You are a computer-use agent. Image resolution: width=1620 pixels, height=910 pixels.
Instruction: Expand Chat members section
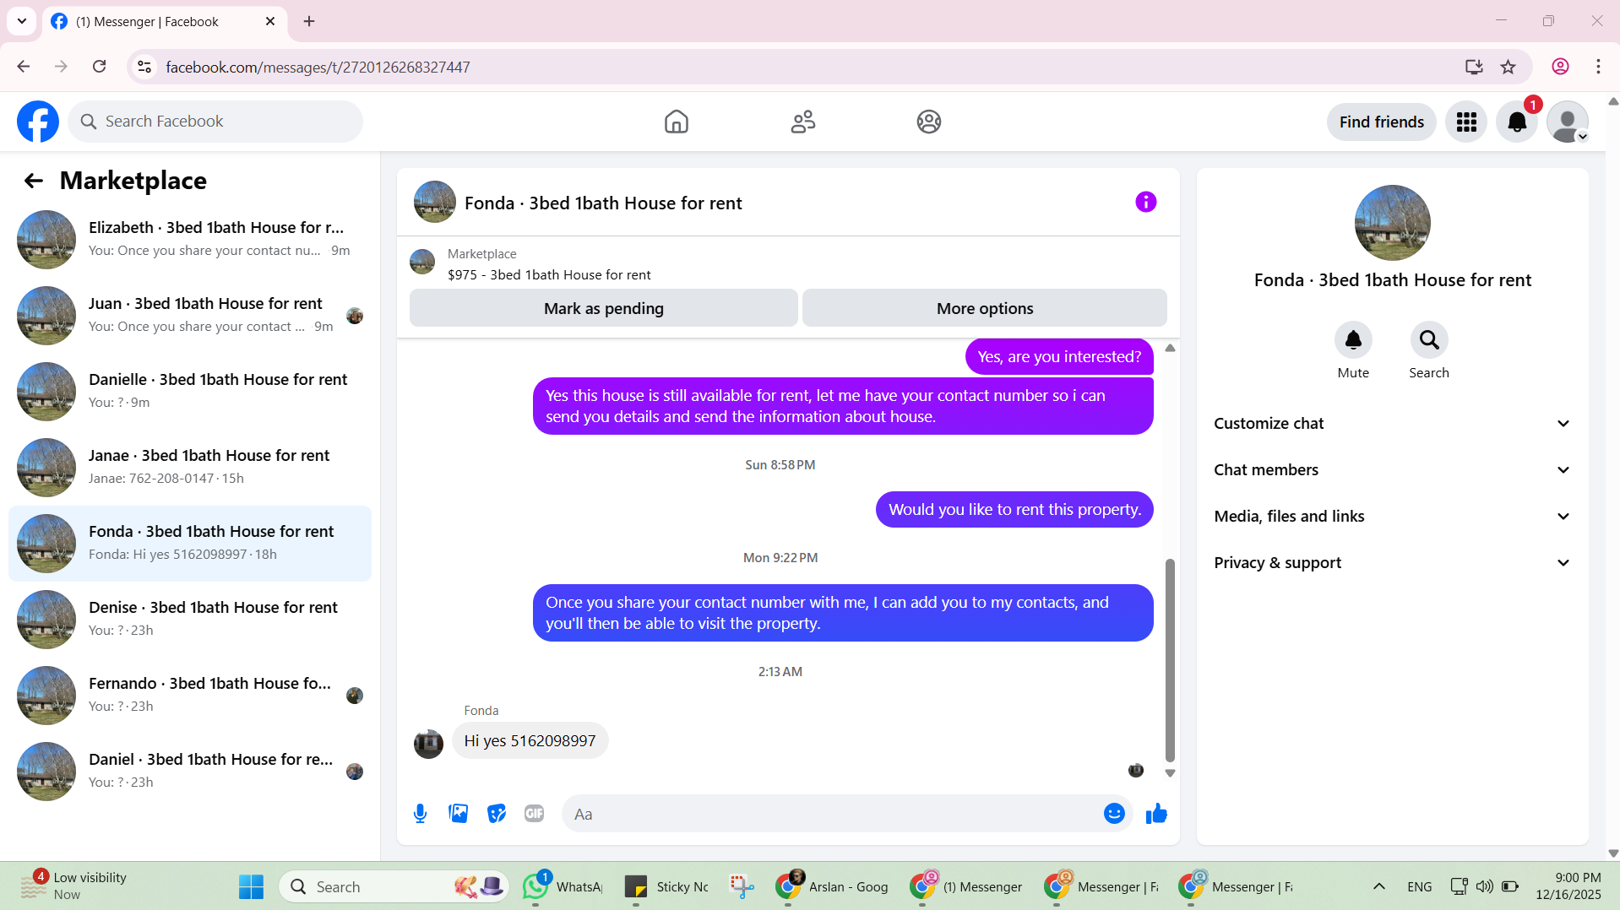pos(1392,470)
